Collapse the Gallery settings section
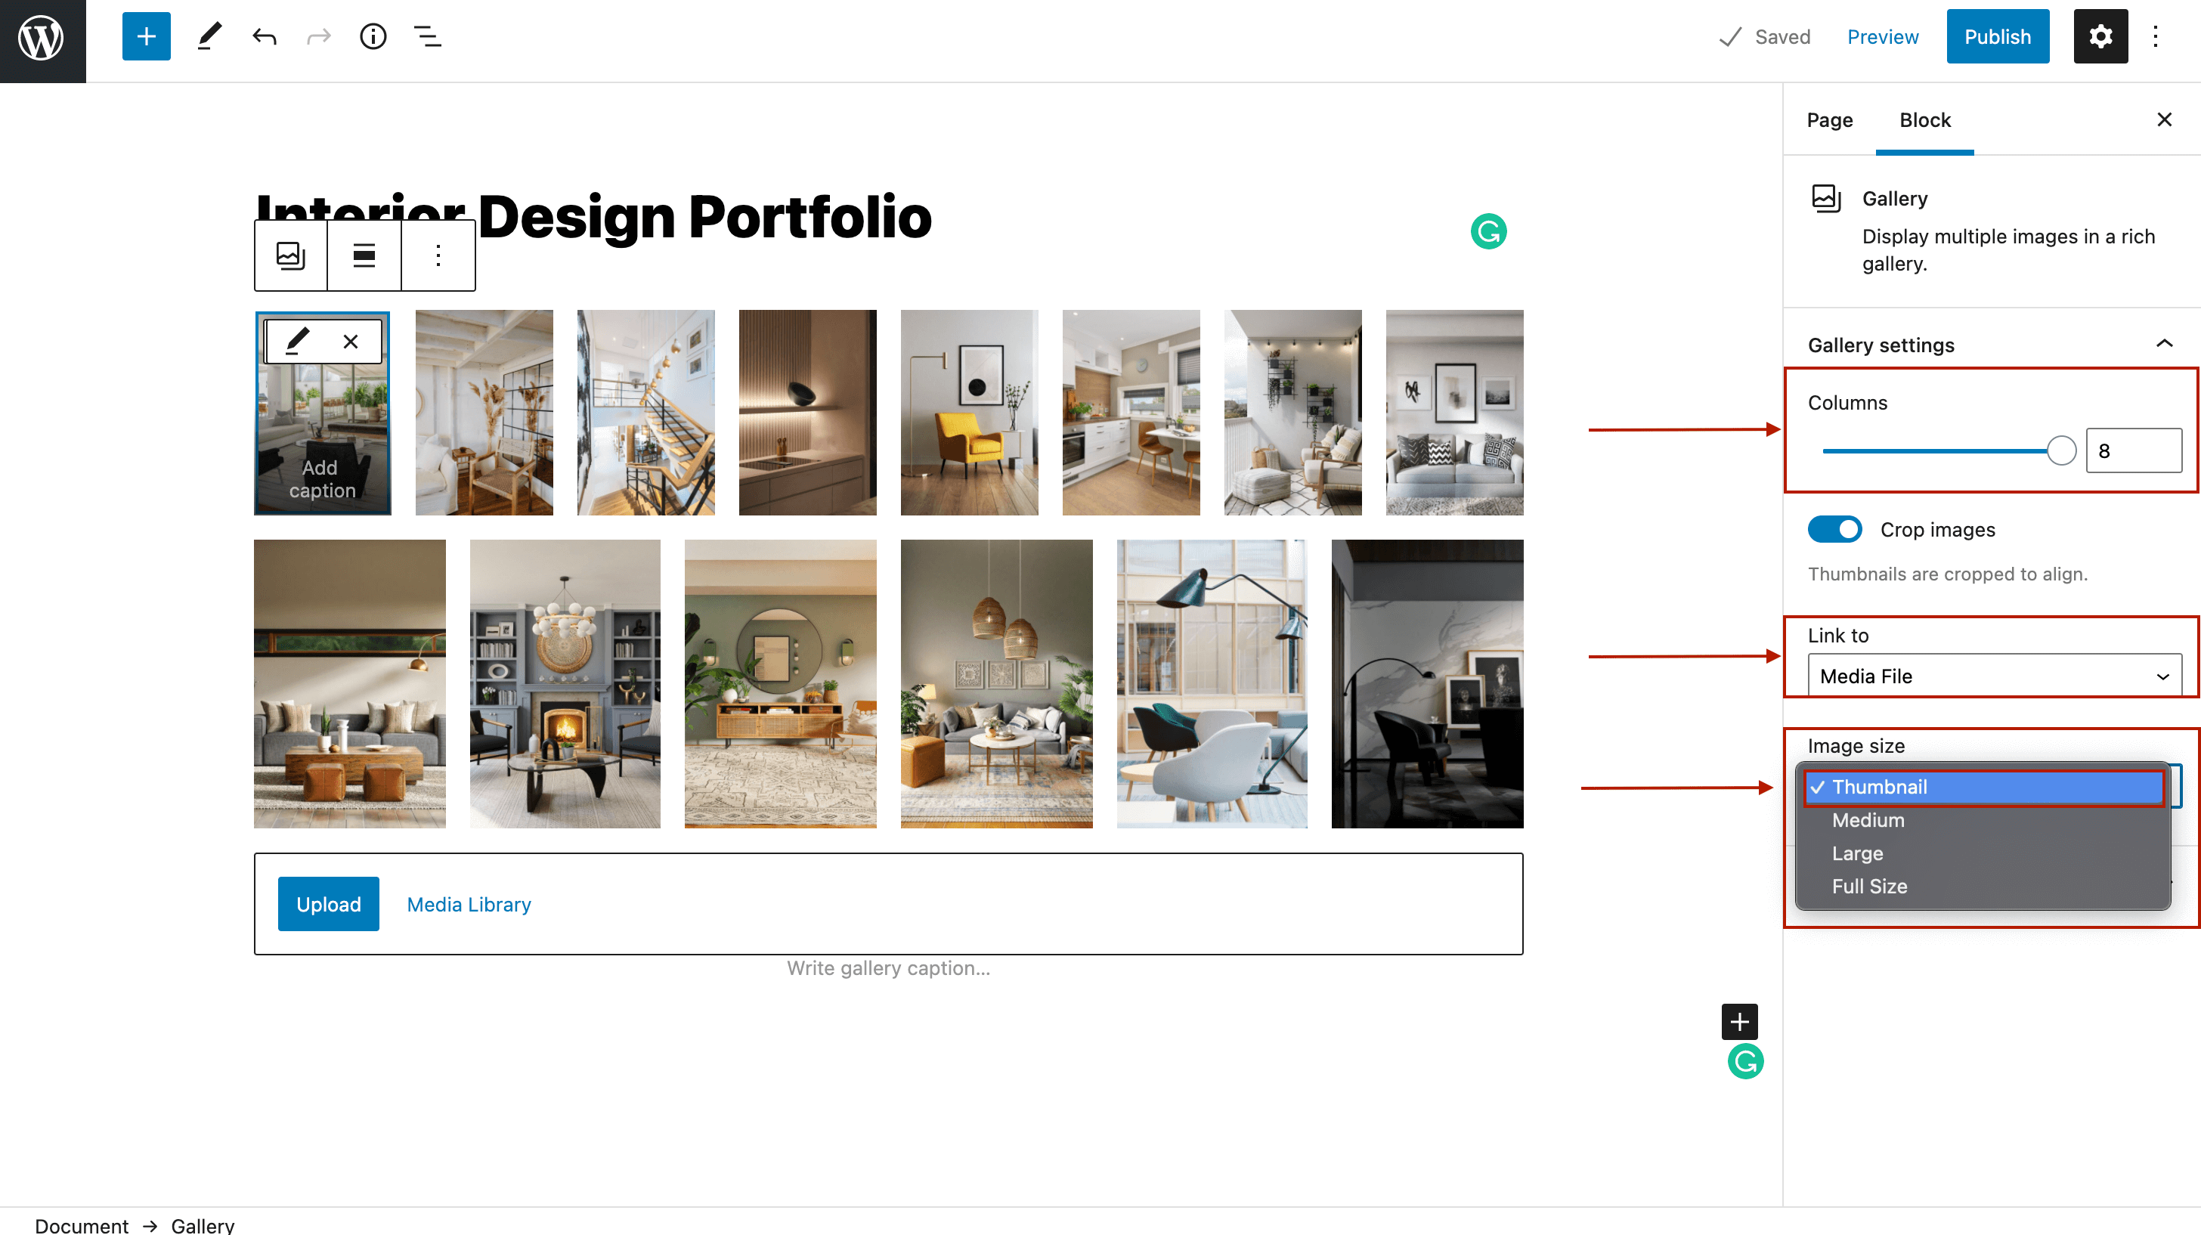Viewport: 2201px width, 1235px height. (x=2165, y=345)
